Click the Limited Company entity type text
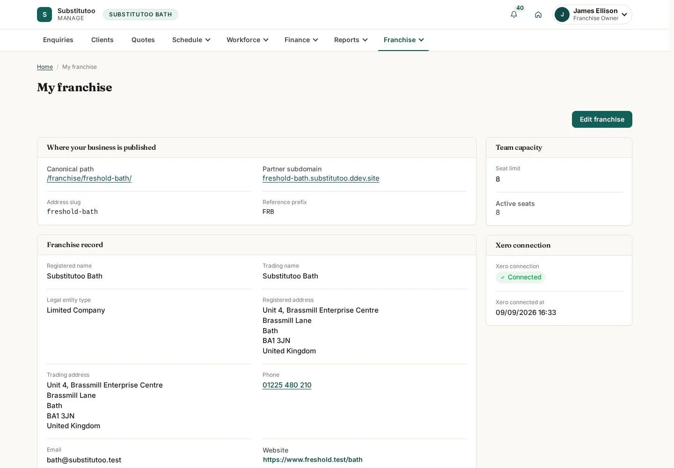 click(76, 310)
